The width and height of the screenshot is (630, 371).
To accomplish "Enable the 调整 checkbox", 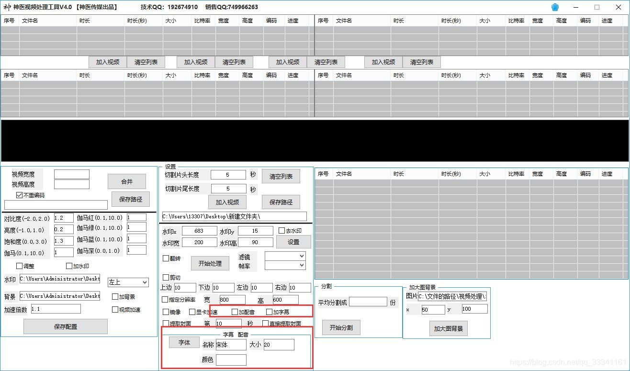I will [x=20, y=266].
